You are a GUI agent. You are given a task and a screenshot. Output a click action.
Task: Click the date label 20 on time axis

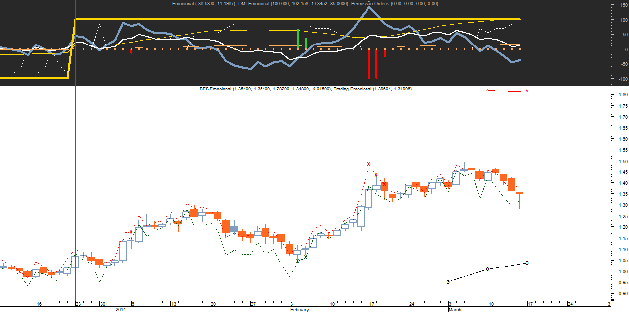coord(213,303)
